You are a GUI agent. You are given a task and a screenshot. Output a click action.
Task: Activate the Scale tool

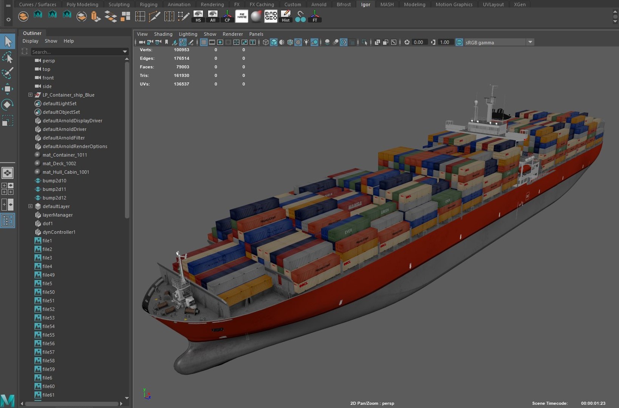coord(8,121)
